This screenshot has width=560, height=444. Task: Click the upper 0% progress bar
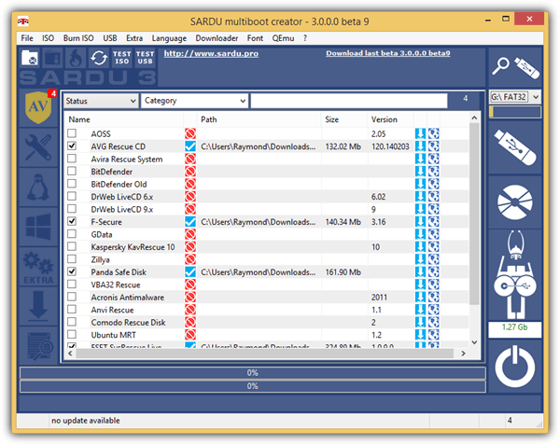pyautogui.click(x=253, y=373)
